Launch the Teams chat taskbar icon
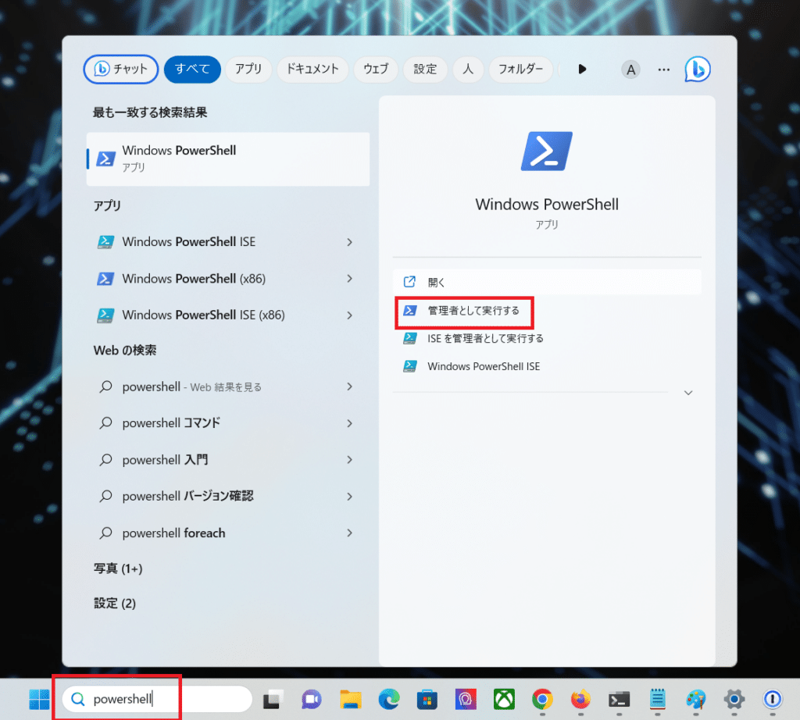Viewport: 800px width, 720px height. tap(312, 699)
